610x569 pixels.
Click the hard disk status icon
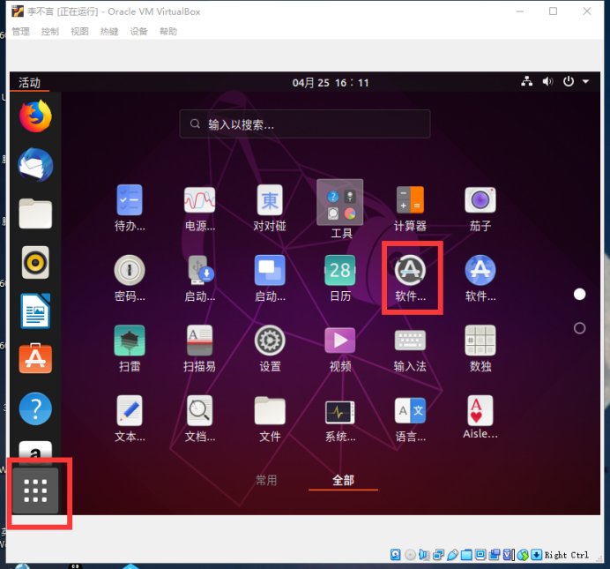(396, 555)
